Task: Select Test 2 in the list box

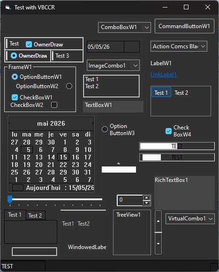Action: coord(92,86)
